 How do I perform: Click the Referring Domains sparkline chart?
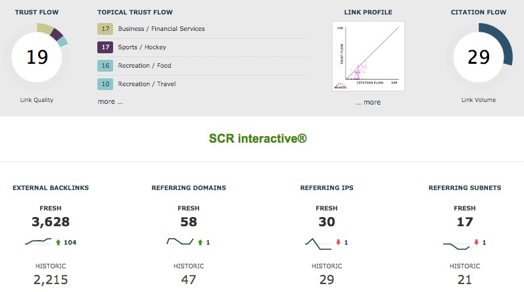tap(179, 242)
